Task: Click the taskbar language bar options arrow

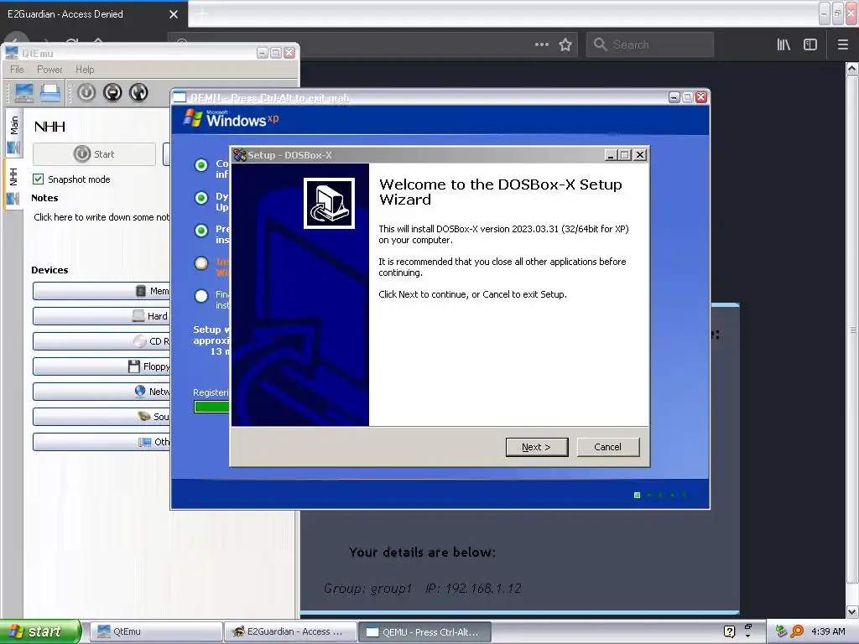Action: [x=747, y=636]
